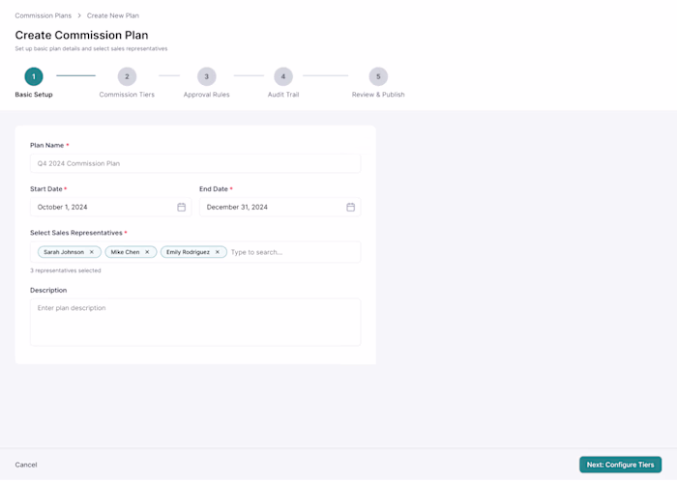Screen dimensions: 677x481
Task: Remove Emily Rodriguez chip
Action: [218, 252]
